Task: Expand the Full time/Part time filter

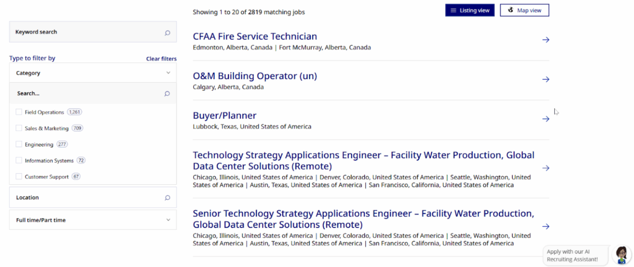Action: click(x=168, y=220)
